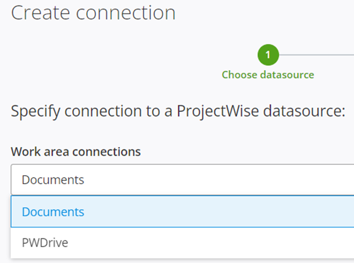Screen dimensions: 354x263
Task: Click the green step 1 circle
Action: (x=268, y=55)
